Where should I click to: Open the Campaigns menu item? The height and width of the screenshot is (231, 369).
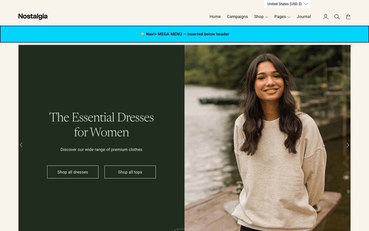click(237, 17)
